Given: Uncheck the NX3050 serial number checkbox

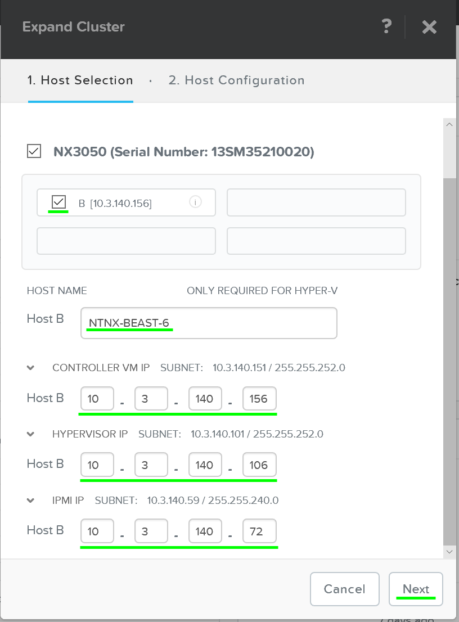Looking at the screenshot, I should (33, 151).
